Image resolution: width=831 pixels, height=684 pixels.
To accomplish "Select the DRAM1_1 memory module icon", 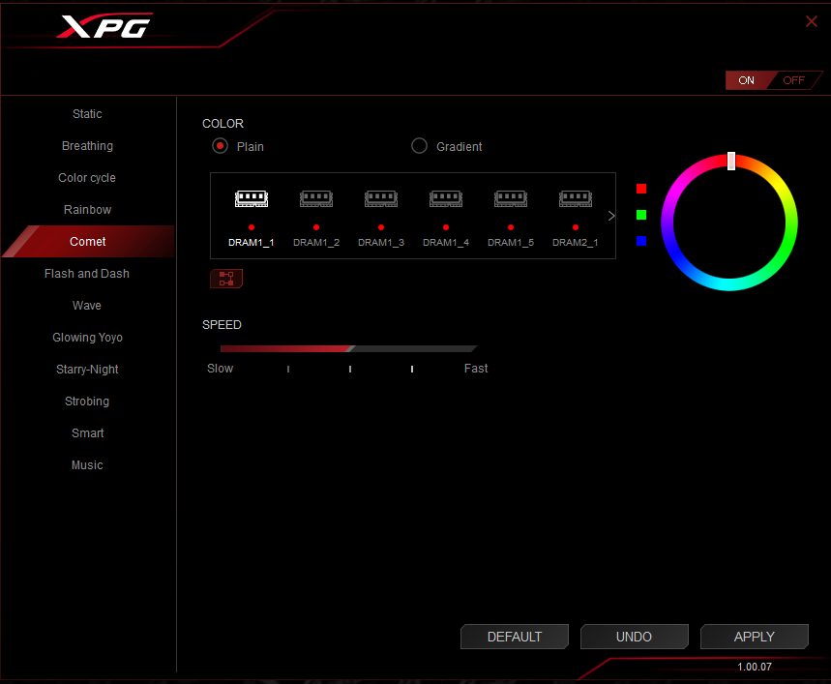I will click(252, 198).
